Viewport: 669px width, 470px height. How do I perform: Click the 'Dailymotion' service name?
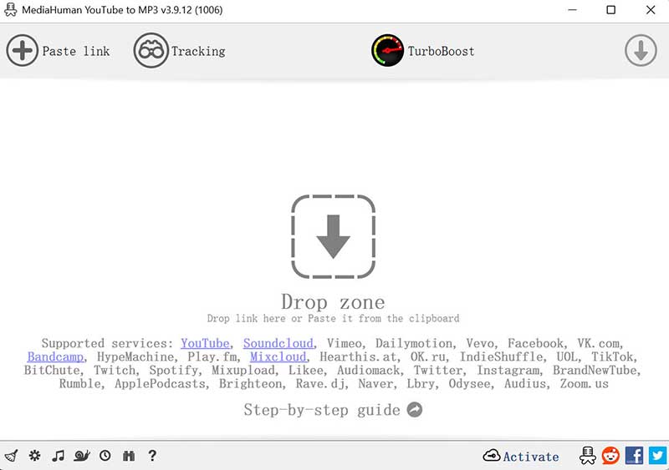413,343
